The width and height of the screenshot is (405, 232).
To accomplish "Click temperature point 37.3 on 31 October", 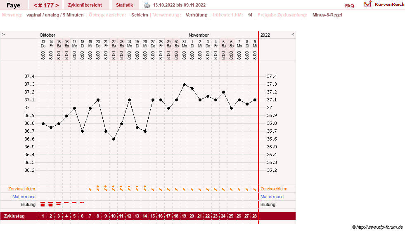I will click(x=184, y=84).
